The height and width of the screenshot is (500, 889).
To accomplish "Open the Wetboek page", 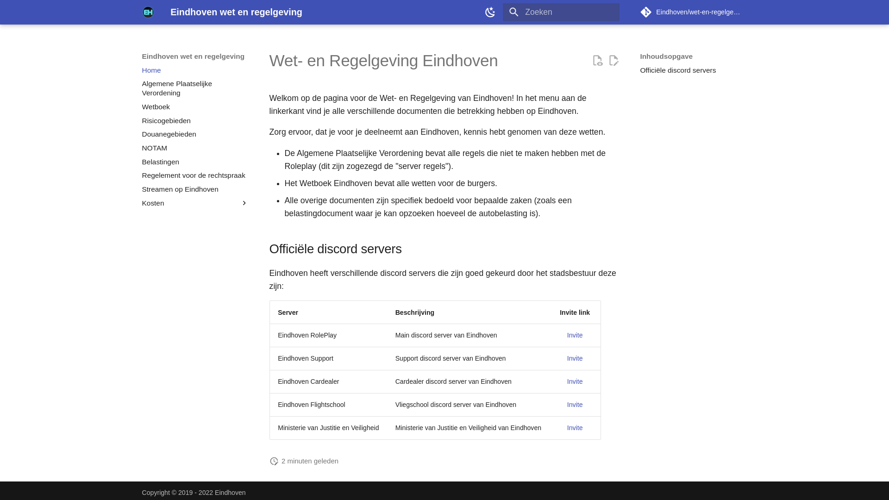I will point(156,107).
